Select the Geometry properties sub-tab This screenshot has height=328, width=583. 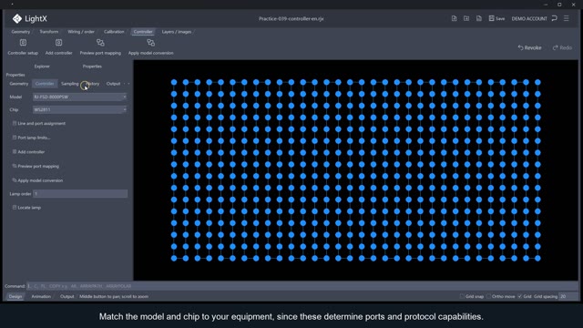click(x=18, y=84)
